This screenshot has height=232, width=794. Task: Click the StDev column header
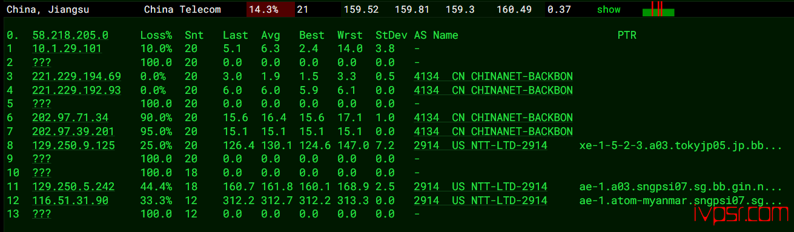pyautogui.click(x=391, y=36)
